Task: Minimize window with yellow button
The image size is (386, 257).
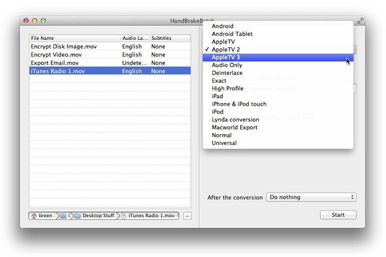Action: (x=35, y=21)
